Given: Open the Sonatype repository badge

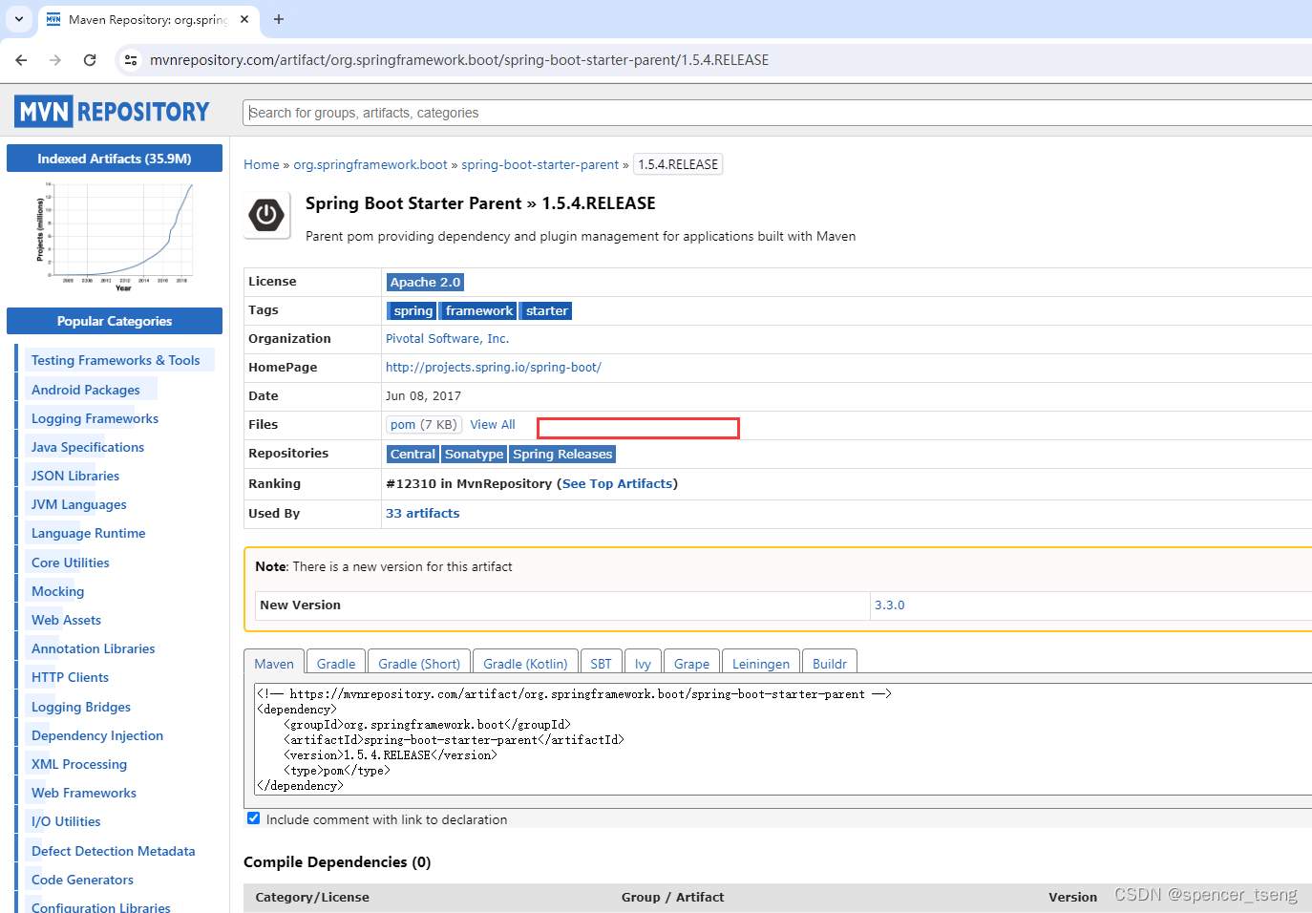Looking at the screenshot, I should [474, 454].
